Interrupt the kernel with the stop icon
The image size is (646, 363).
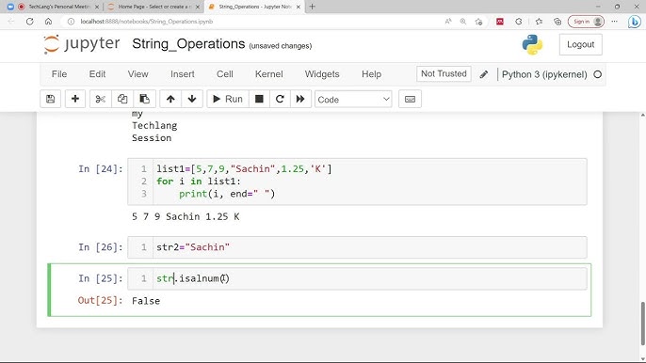259,99
